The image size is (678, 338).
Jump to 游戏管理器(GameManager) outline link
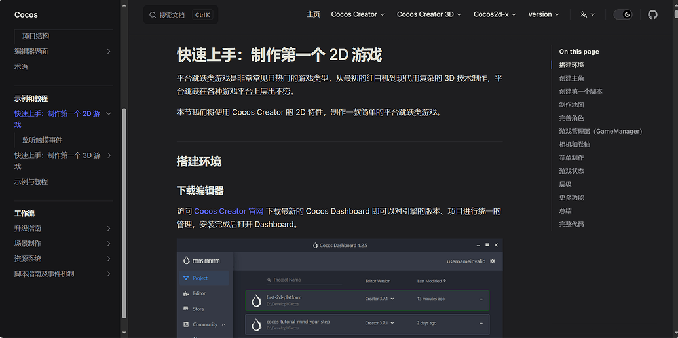(601, 132)
